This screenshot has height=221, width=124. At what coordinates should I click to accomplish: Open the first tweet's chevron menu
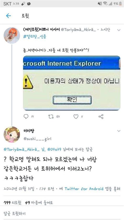tap(119, 30)
